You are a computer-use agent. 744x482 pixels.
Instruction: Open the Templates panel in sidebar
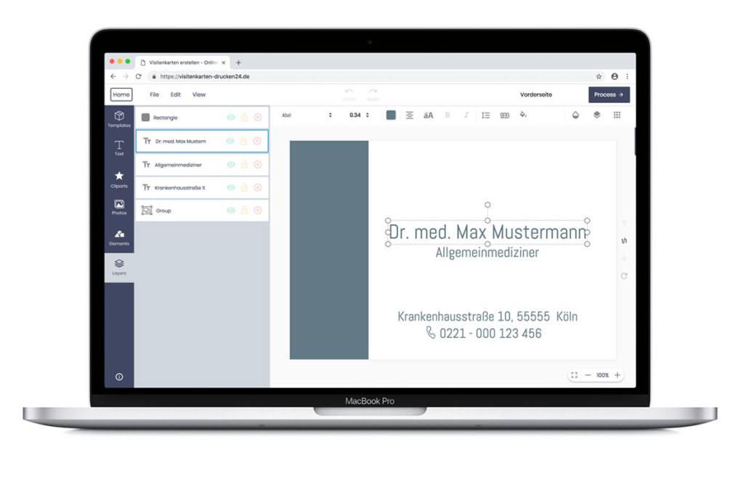click(x=119, y=119)
